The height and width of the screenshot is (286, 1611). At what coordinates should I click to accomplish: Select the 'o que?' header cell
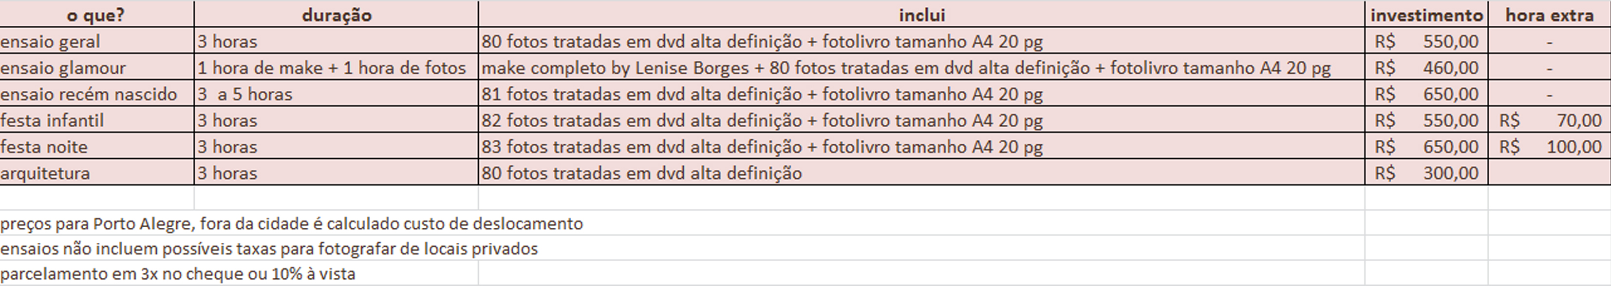(96, 15)
